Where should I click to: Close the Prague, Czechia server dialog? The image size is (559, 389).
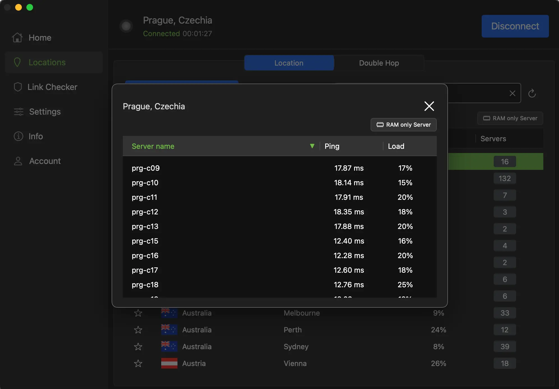pos(429,106)
